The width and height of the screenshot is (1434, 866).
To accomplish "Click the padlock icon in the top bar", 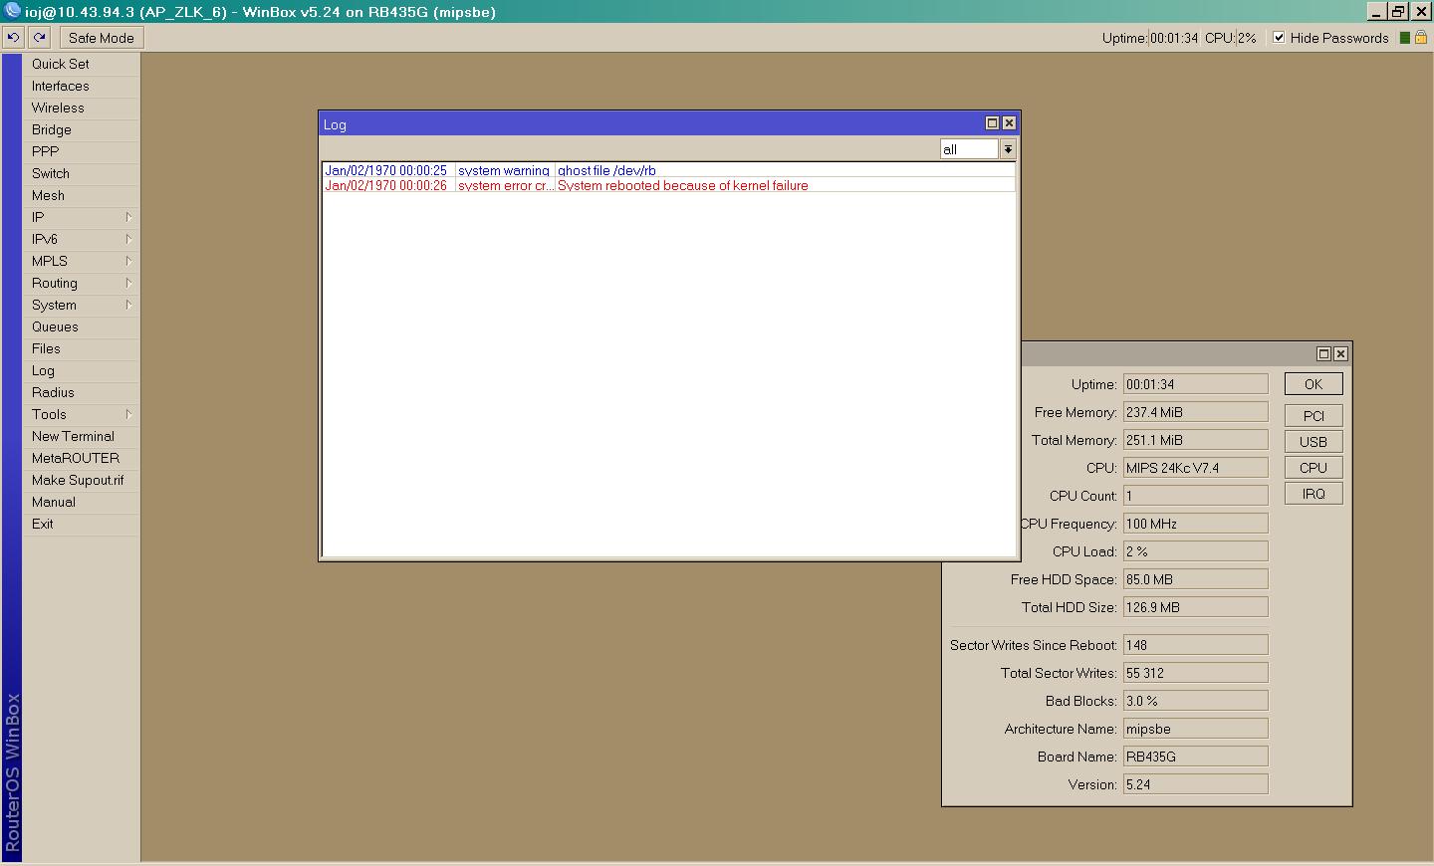I will [1421, 38].
